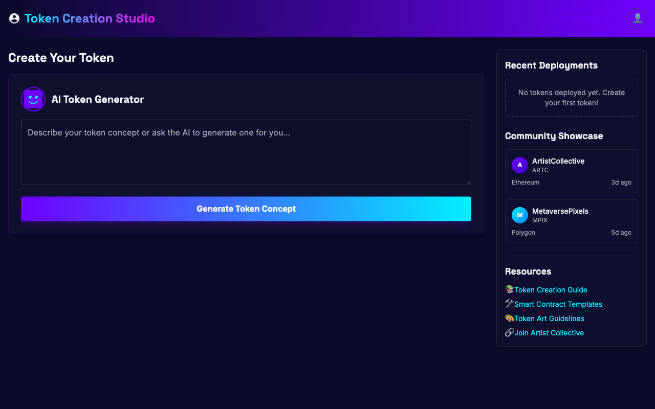The width and height of the screenshot is (655, 409).
Task: Click the chain-link icon beside Join Artist Collective
Action: (x=509, y=332)
